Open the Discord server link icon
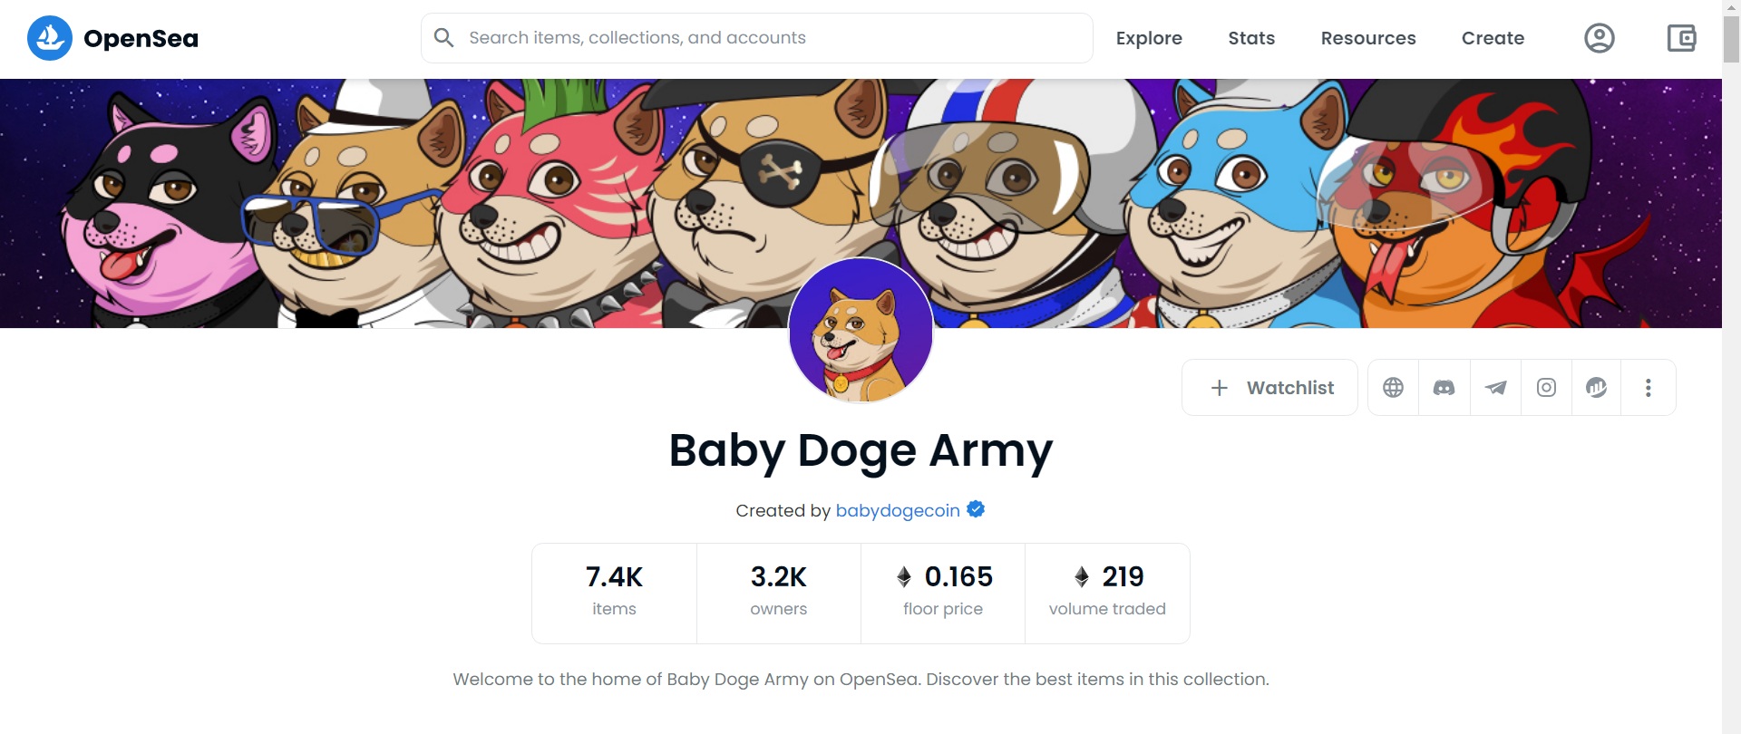Image resolution: width=1741 pixels, height=734 pixels. tap(1444, 388)
